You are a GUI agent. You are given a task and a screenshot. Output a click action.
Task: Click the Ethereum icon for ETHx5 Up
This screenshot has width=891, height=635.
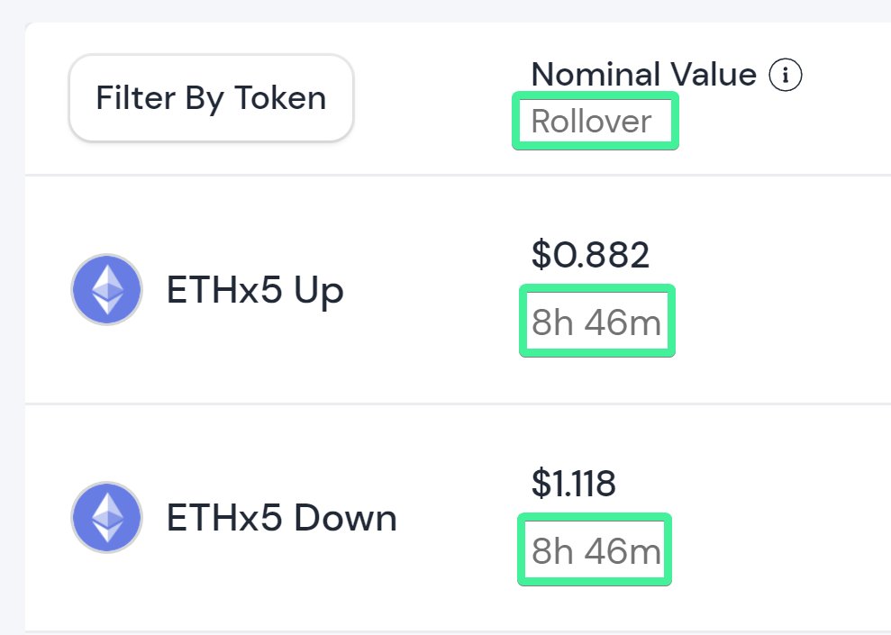[106, 290]
